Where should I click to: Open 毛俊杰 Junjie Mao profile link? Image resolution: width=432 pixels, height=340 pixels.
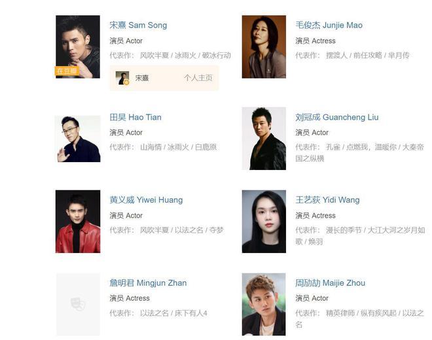[x=329, y=25]
